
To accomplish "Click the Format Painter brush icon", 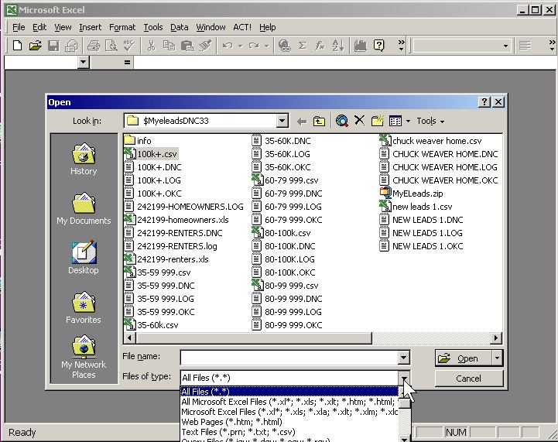I will coord(205,46).
